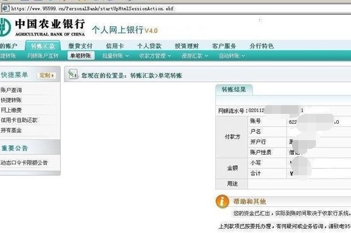Click the 账户性质 row label
The height and width of the screenshot is (233, 351).
click(x=260, y=152)
